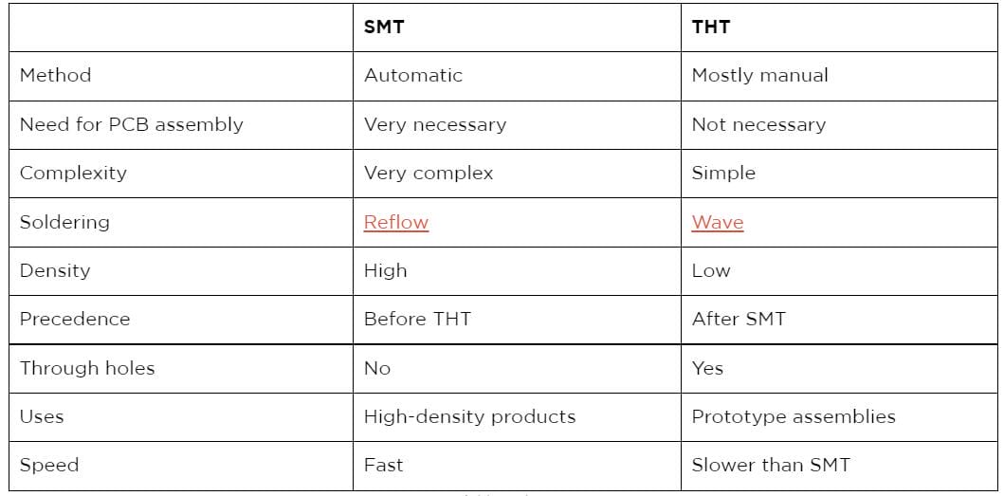
Task: Click the THT column header
Action: click(x=711, y=27)
